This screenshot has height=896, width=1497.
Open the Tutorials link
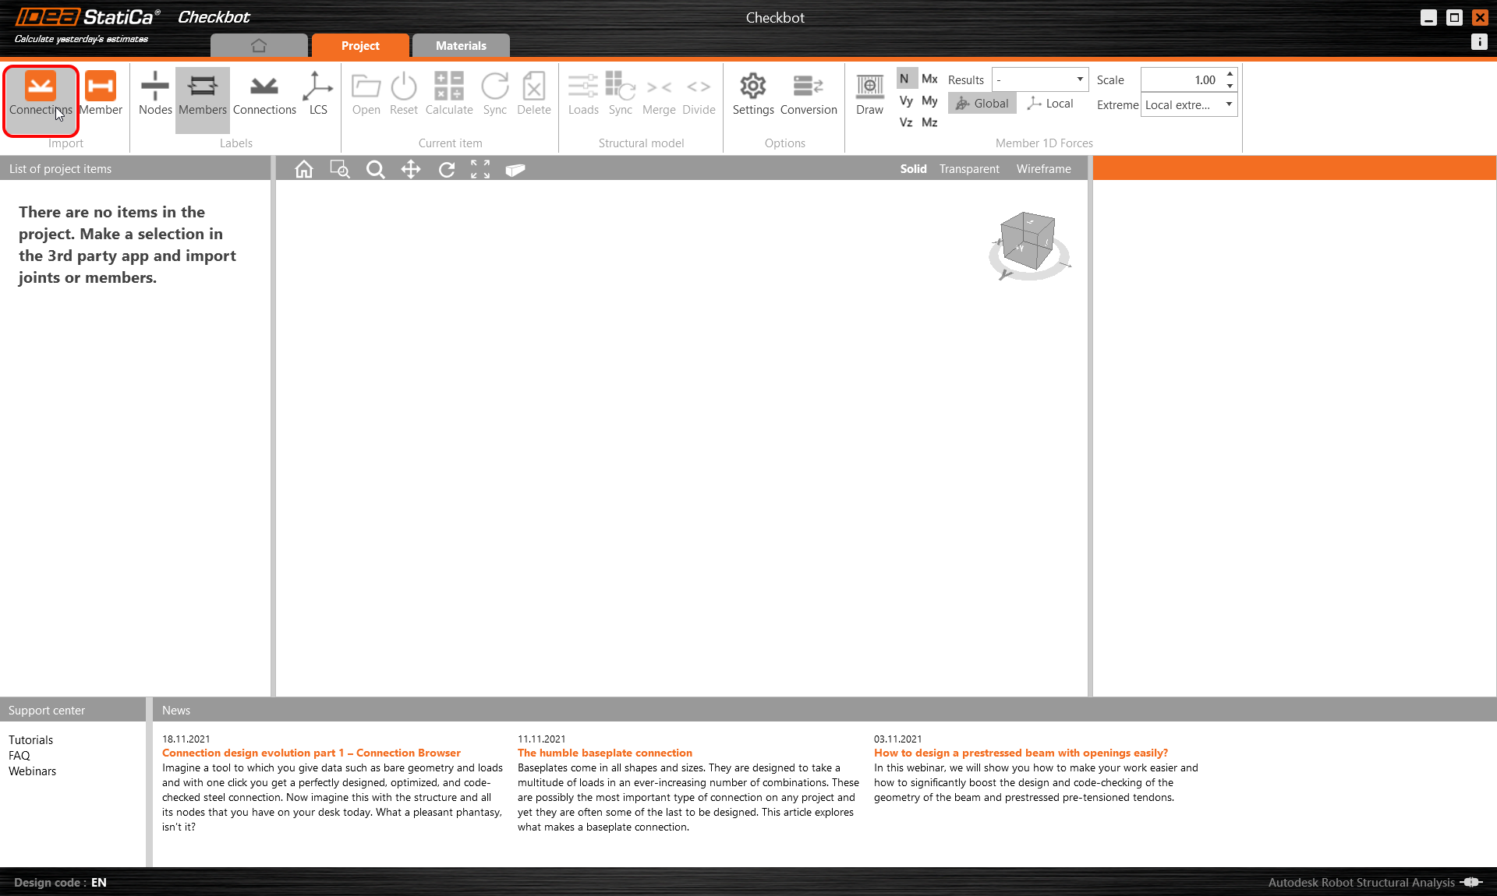[x=31, y=740]
